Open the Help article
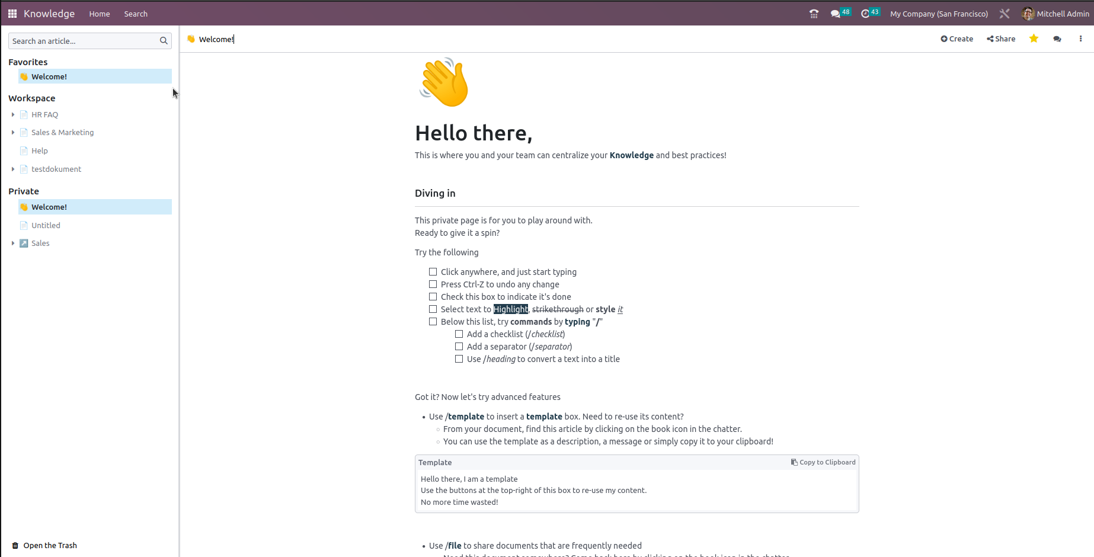 [40, 151]
